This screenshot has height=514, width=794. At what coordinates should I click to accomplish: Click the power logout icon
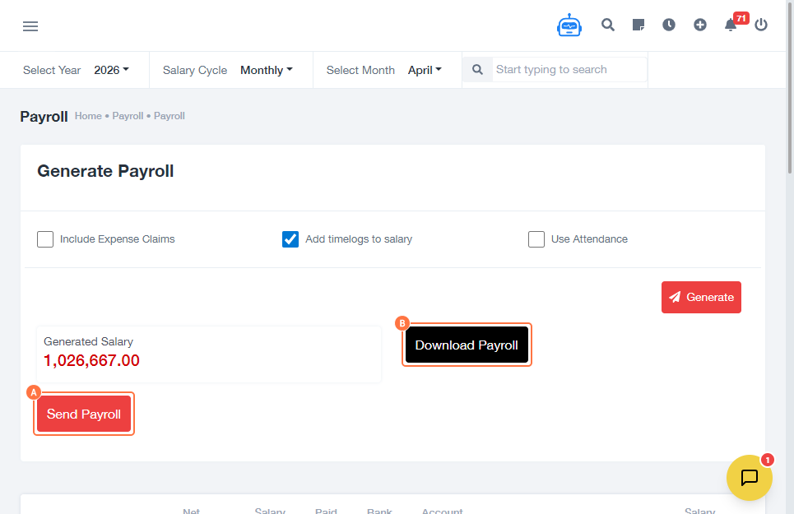[761, 25]
